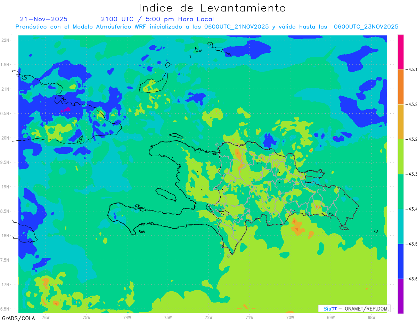This screenshot has height=322, width=417.
Task: Click the pink swatch atop the color scale
Action: (x=401, y=52)
